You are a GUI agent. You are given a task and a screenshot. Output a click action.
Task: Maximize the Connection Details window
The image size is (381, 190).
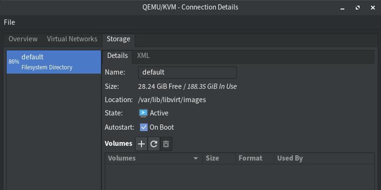(358, 8)
